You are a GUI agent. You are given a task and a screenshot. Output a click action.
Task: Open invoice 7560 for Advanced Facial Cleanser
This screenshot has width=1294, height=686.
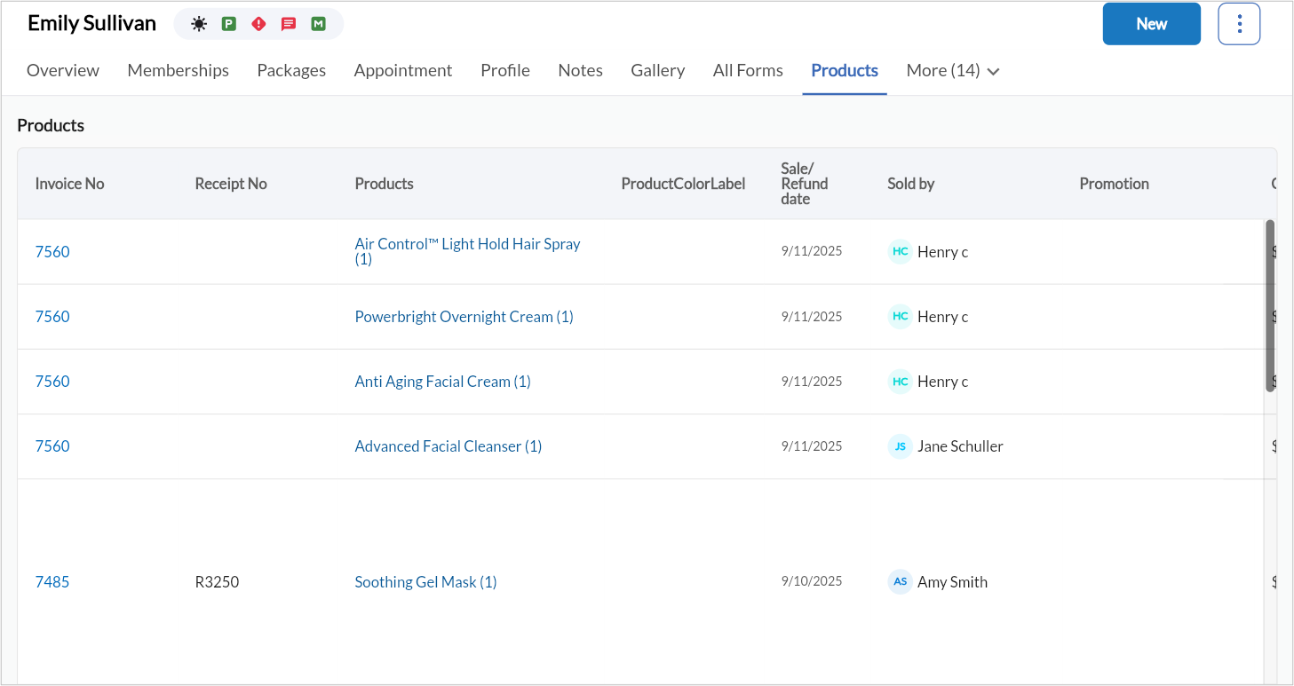52,446
